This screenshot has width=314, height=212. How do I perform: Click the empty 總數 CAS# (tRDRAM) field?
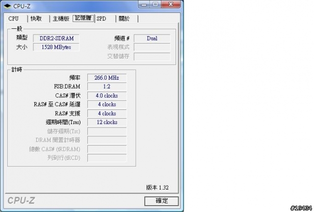[x=107, y=149]
